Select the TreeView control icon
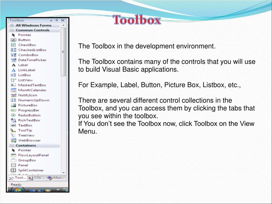Viewport: 272px width, 204px height. pyautogui.click(x=13, y=135)
